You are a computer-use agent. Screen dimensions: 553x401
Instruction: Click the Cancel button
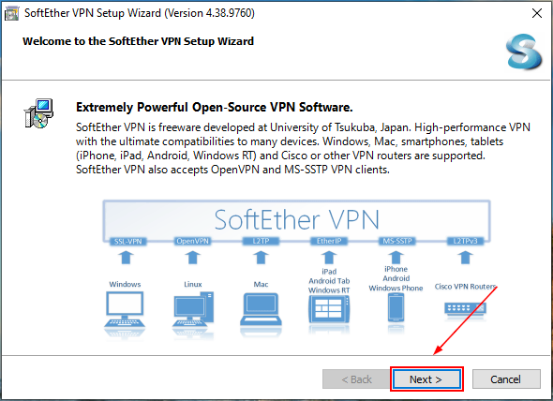click(x=506, y=379)
